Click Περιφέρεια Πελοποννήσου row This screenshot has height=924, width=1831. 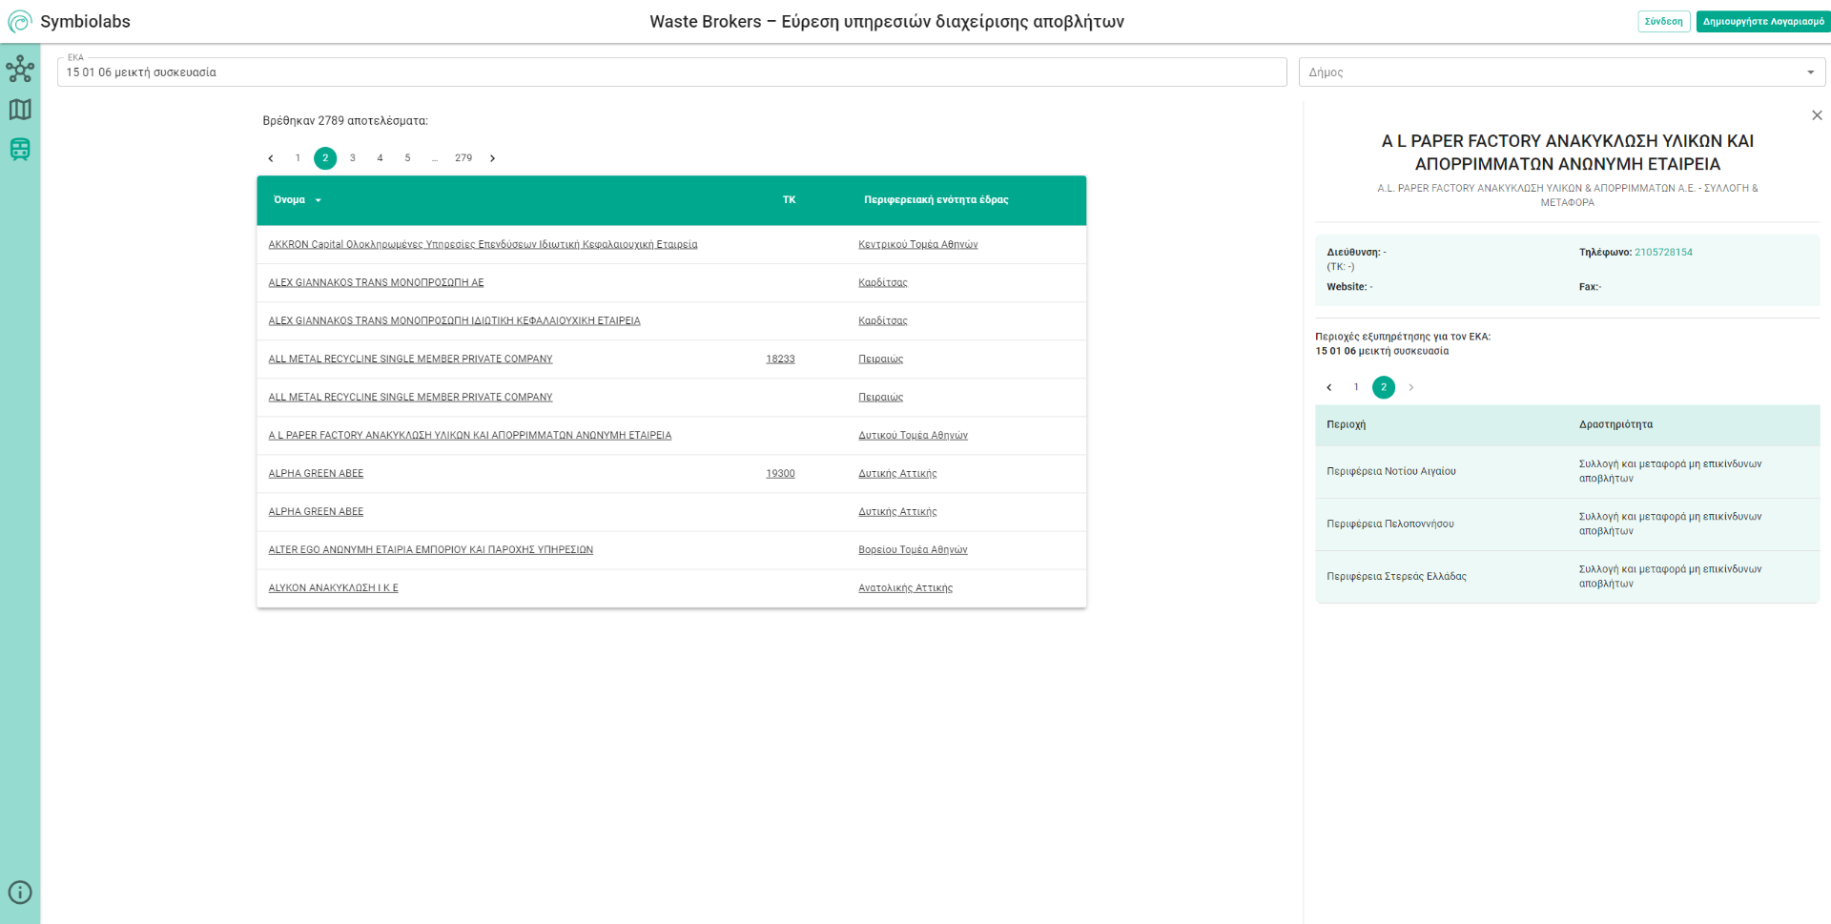[x=1567, y=524]
